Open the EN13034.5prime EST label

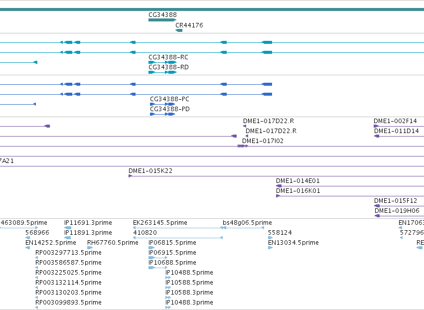click(293, 243)
